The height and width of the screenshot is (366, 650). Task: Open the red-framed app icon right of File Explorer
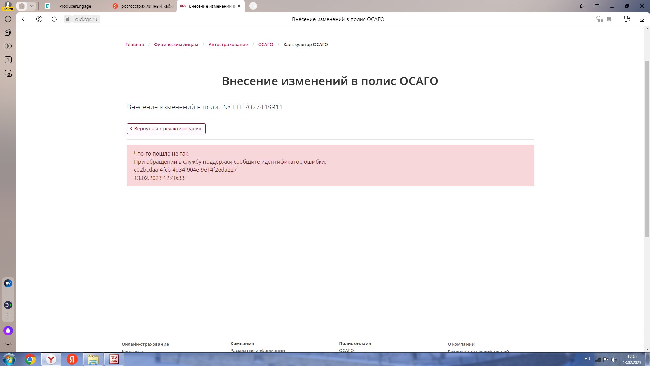pyautogui.click(x=114, y=359)
